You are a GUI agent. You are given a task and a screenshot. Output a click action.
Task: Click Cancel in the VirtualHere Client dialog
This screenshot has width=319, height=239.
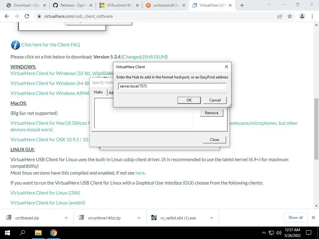215,100
